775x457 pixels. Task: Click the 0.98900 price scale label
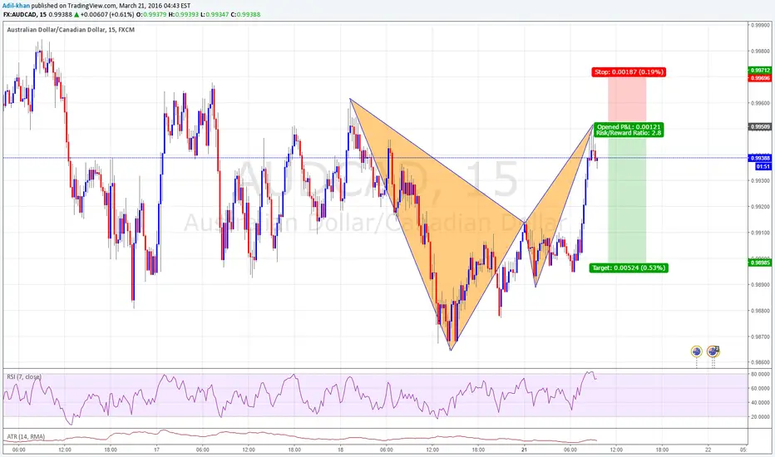click(x=761, y=284)
